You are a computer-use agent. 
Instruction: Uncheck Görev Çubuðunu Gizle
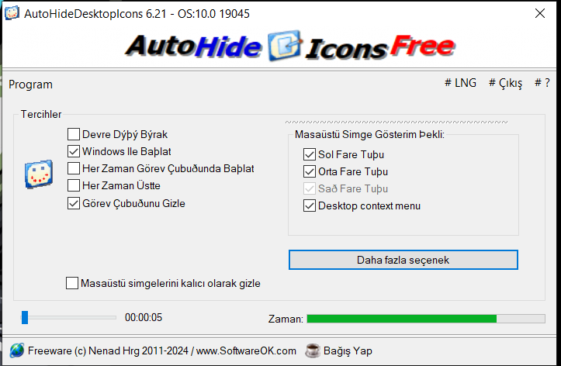[74, 203]
